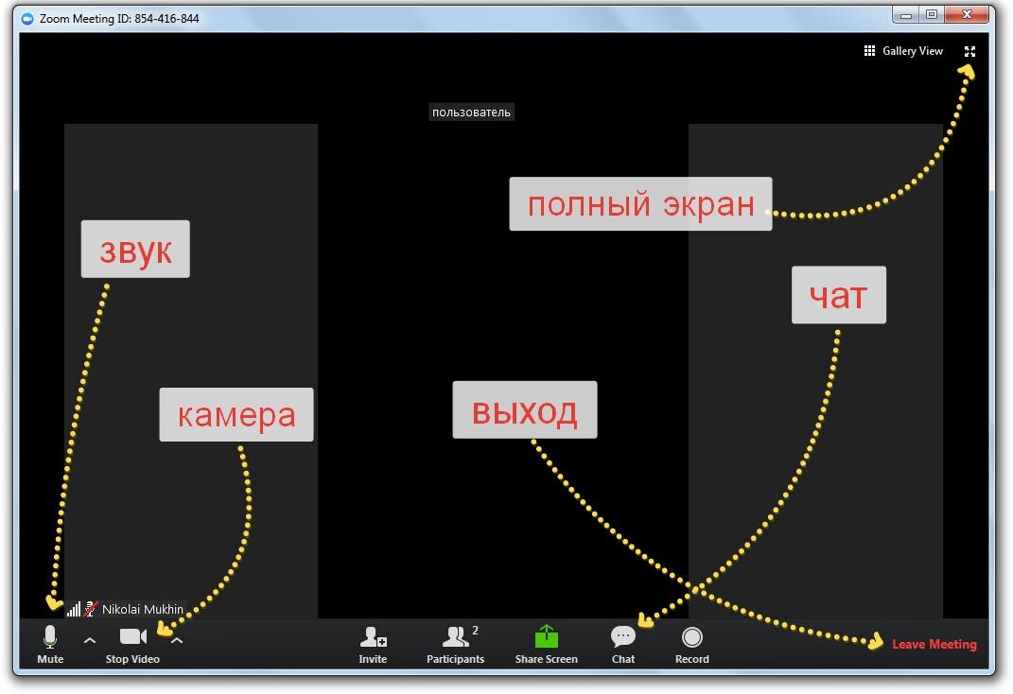Expand audio options arrow beside Mute
Screen dimensions: 1013x694
pyautogui.click(x=90, y=640)
